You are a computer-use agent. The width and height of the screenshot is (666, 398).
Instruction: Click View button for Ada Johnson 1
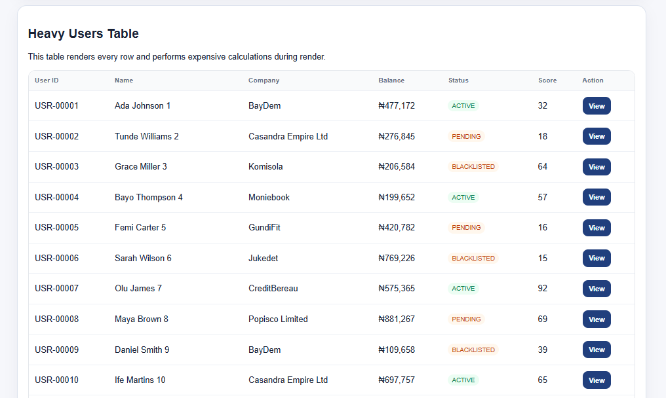click(597, 106)
